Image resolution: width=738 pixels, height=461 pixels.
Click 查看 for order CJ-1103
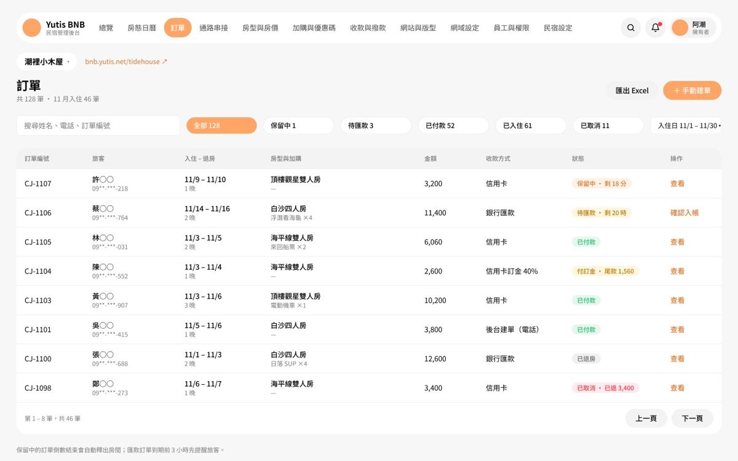coord(677,301)
